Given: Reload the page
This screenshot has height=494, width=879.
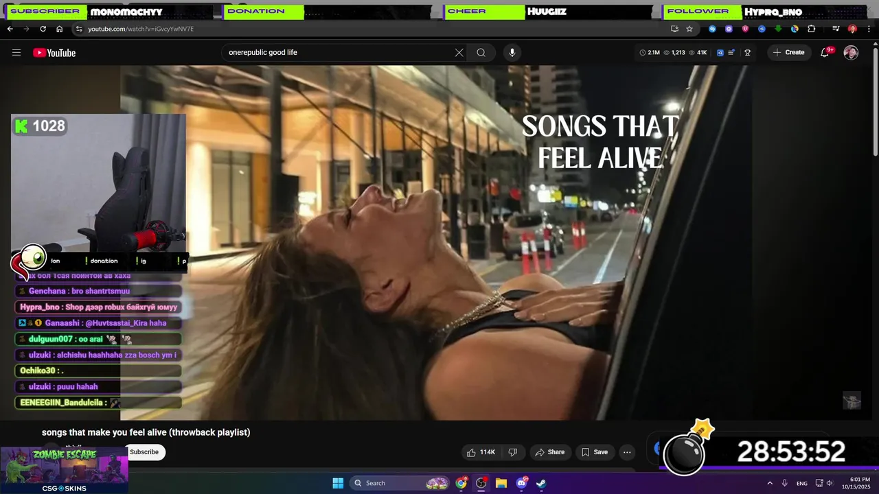Looking at the screenshot, I should coord(43,29).
